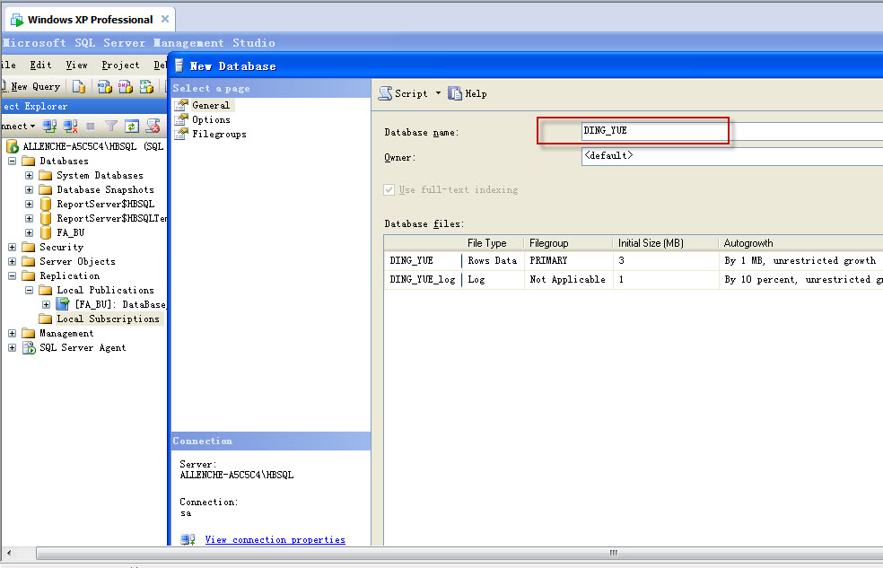Select the Options page label
This screenshot has height=568, width=883.
click(x=211, y=119)
